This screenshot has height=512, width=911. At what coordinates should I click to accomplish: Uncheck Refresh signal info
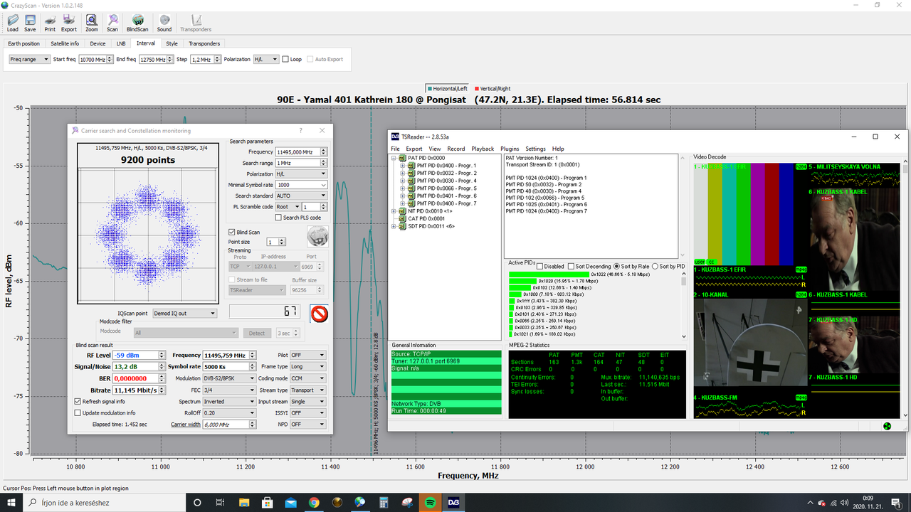(78, 401)
